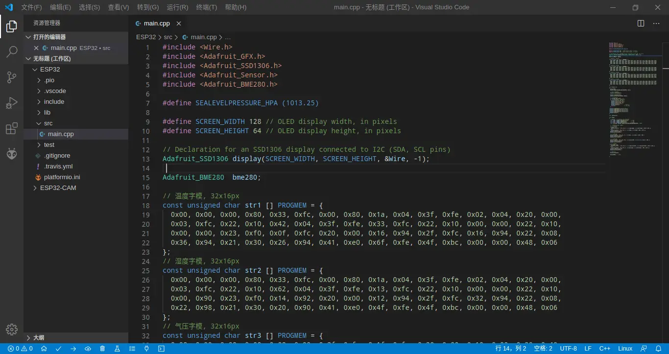The width and height of the screenshot is (669, 354).
Task: Change the UTF-8 file encoding
Action: coord(569,349)
